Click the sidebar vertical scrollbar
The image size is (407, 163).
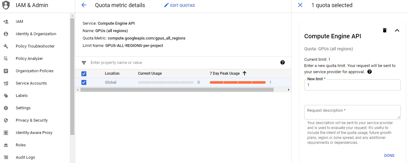tap(72, 77)
